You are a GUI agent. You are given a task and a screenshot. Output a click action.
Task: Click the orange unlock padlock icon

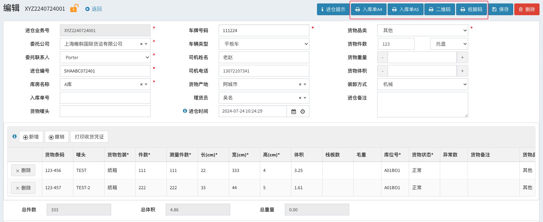coord(74,8)
